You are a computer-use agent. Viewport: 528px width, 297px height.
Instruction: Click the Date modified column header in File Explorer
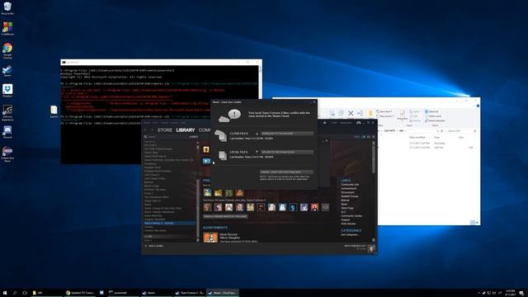(x=417, y=138)
